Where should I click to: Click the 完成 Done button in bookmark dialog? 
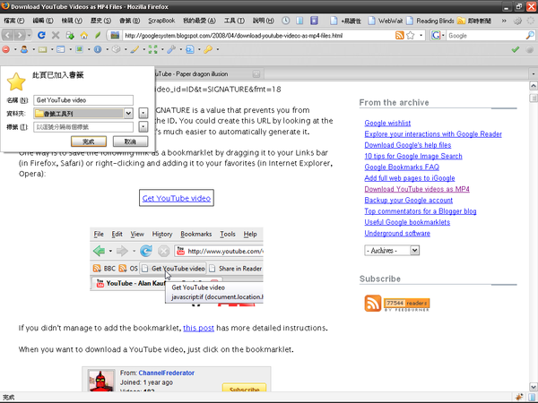tap(89, 141)
